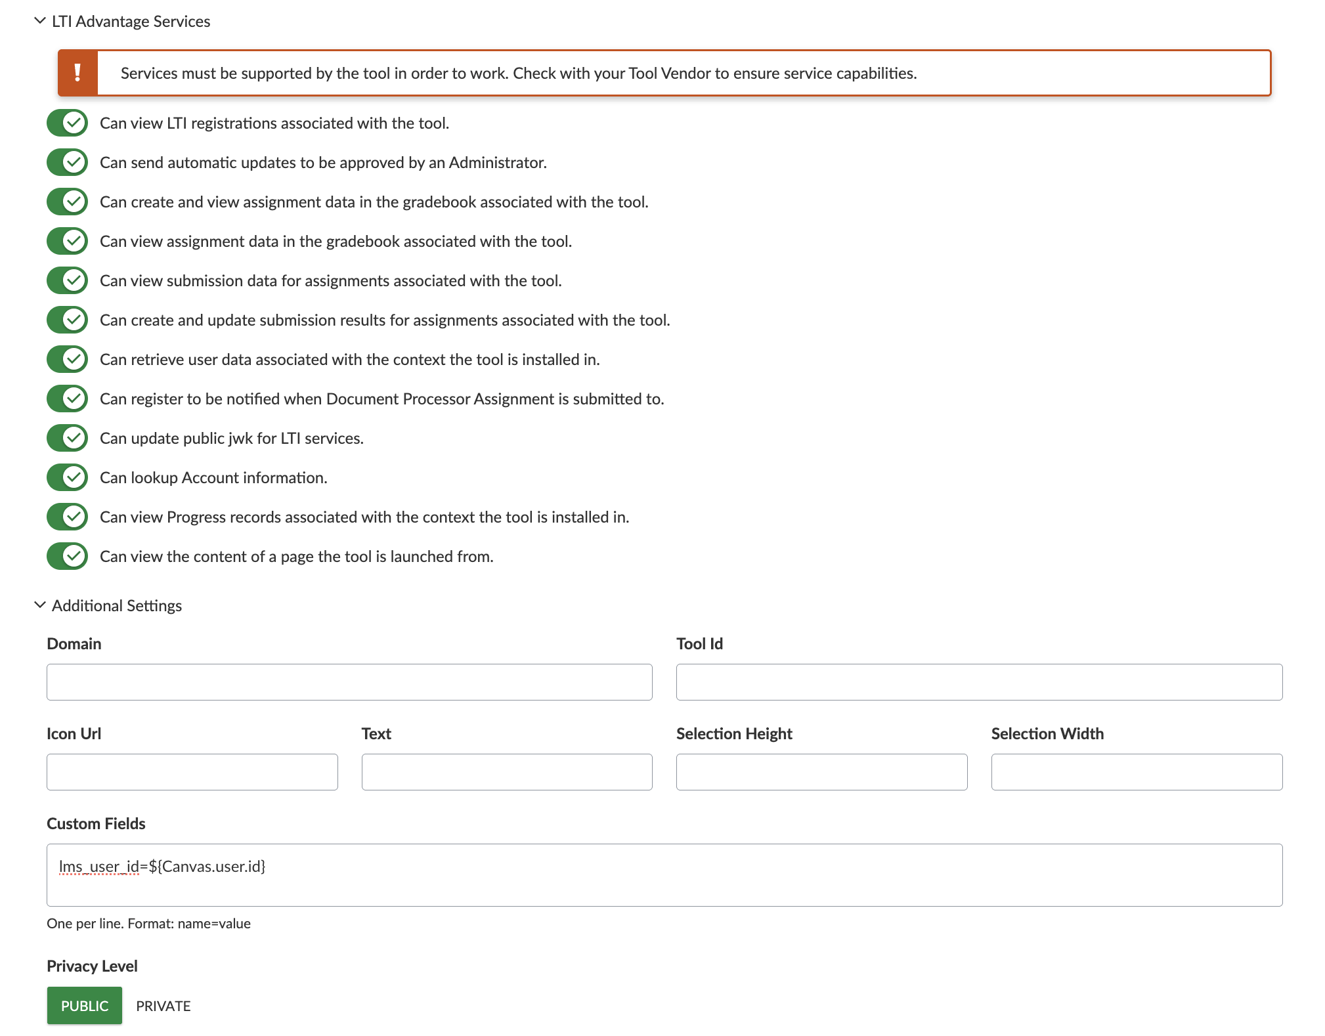Collapse the LTI Advantage Services section
Image resolution: width=1325 pixels, height=1036 pixels.
tap(40, 21)
